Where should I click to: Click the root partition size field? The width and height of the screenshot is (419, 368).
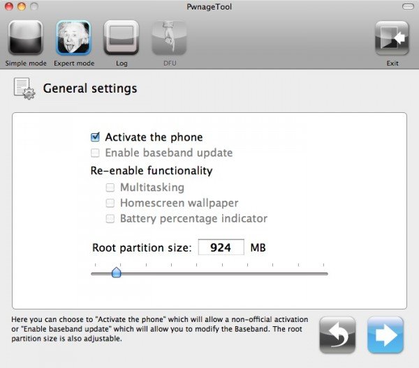(221, 247)
